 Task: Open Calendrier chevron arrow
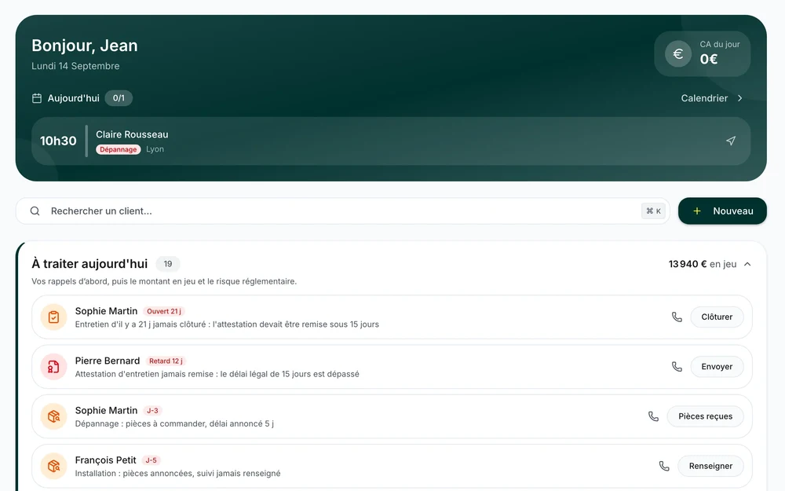pos(740,98)
